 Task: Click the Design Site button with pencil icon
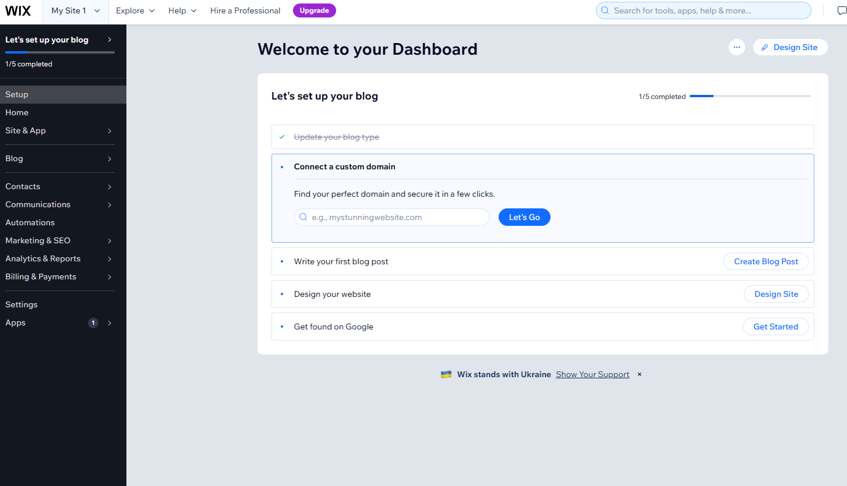click(x=790, y=47)
